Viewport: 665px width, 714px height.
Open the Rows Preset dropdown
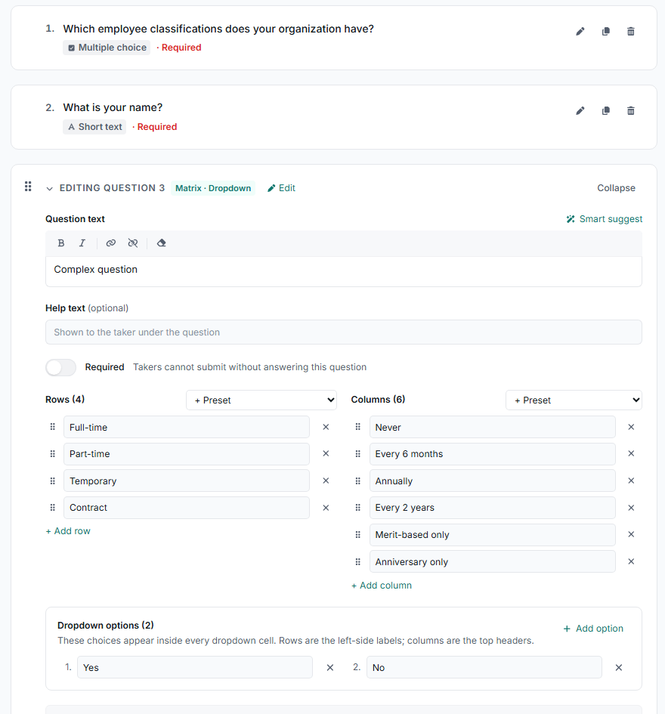[x=261, y=400]
